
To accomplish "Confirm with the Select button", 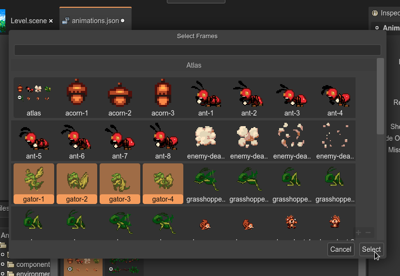I will pyautogui.click(x=371, y=249).
